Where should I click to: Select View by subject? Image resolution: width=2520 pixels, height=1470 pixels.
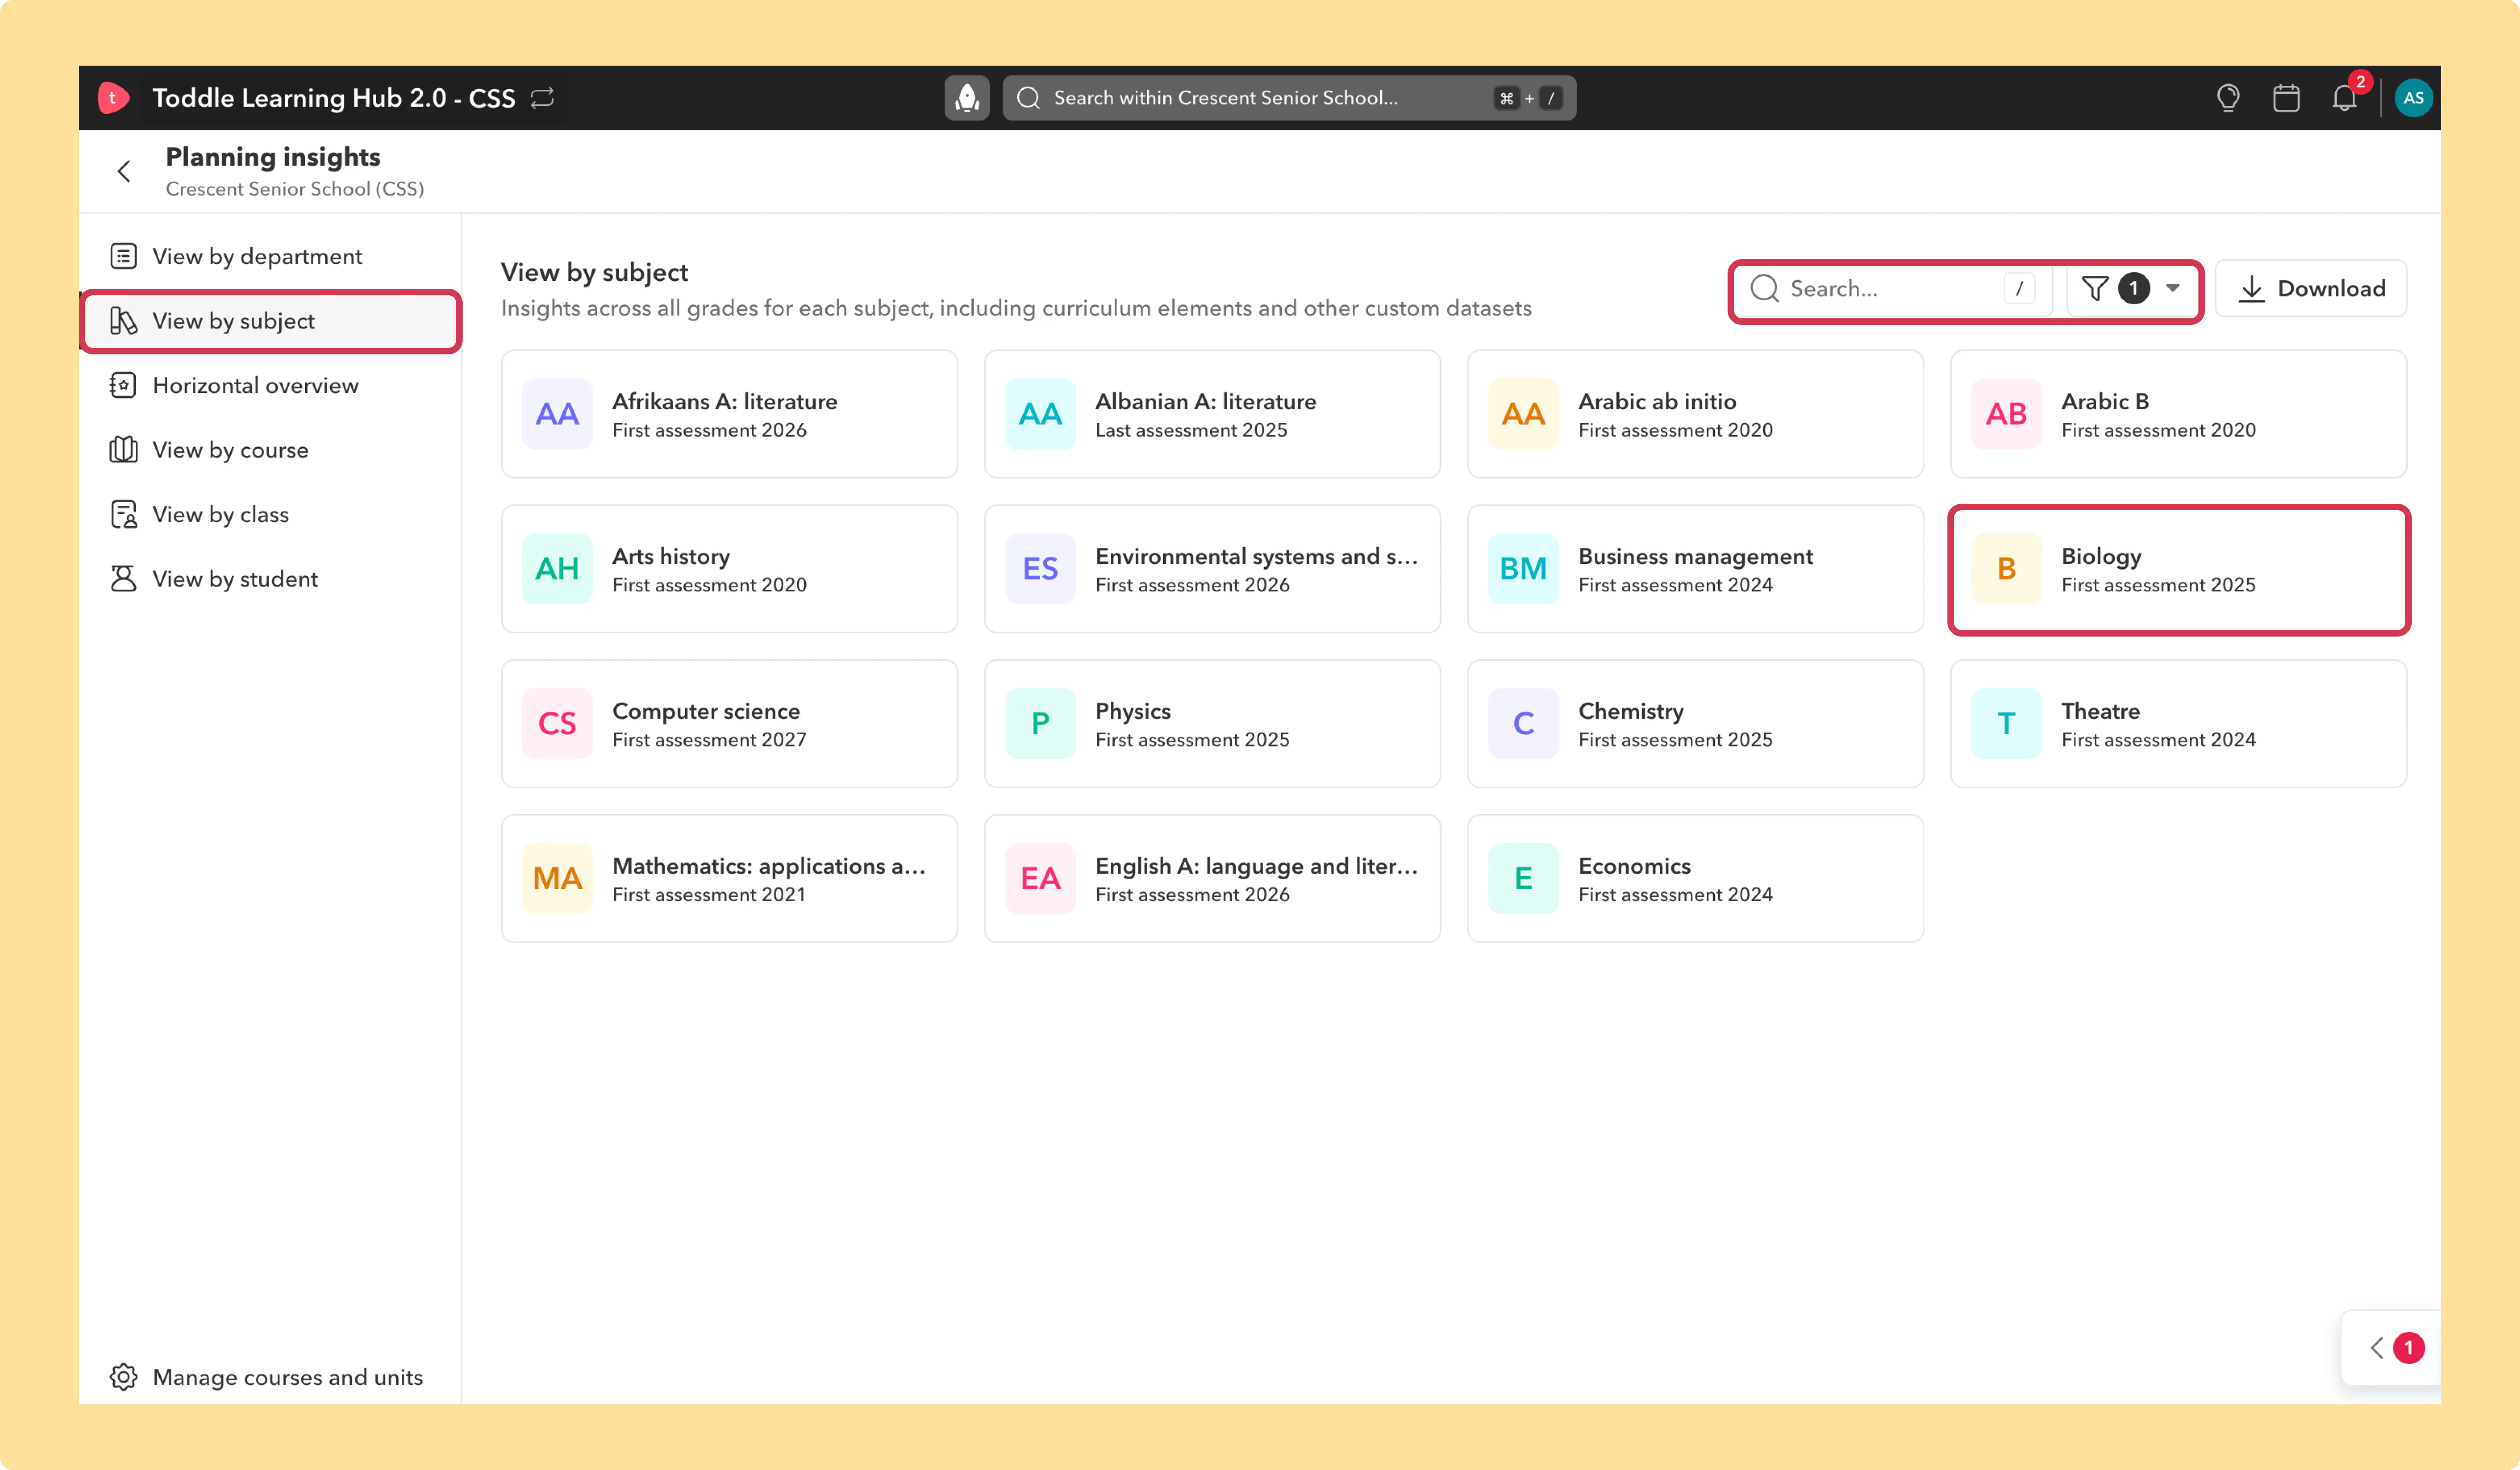coord(270,321)
